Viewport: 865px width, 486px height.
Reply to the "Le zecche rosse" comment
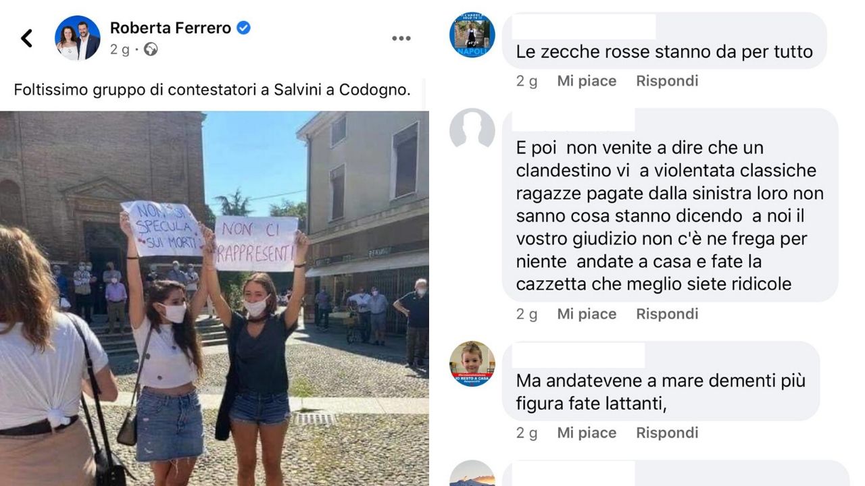point(667,81)
